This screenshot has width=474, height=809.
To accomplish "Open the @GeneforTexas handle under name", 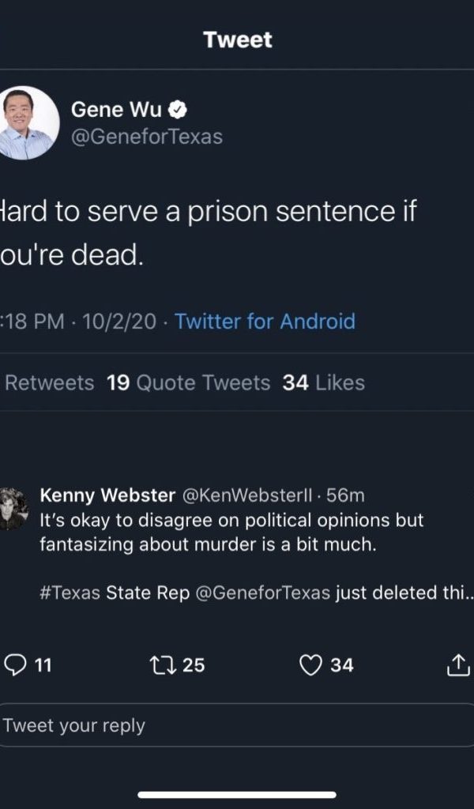I will tap(147, 137).
